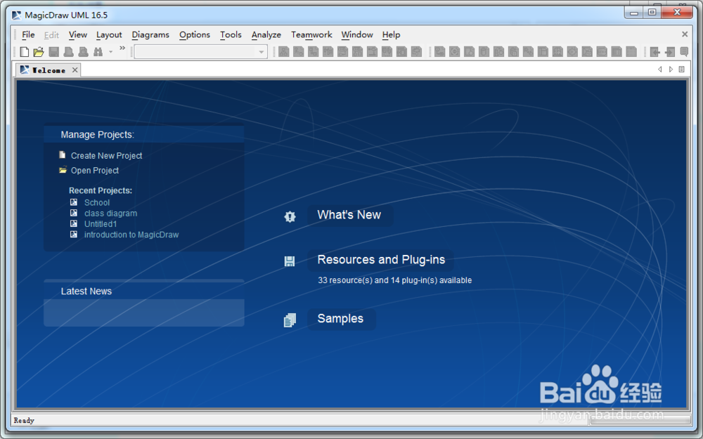Viewport: 703px width, 439px height.
Task: Click the Latest News heading
Action: coord(86,291)
